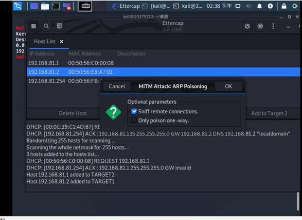
Task: Click the scrollbar at bottom right
Action: pyautogui.click(x=298, y=201)
